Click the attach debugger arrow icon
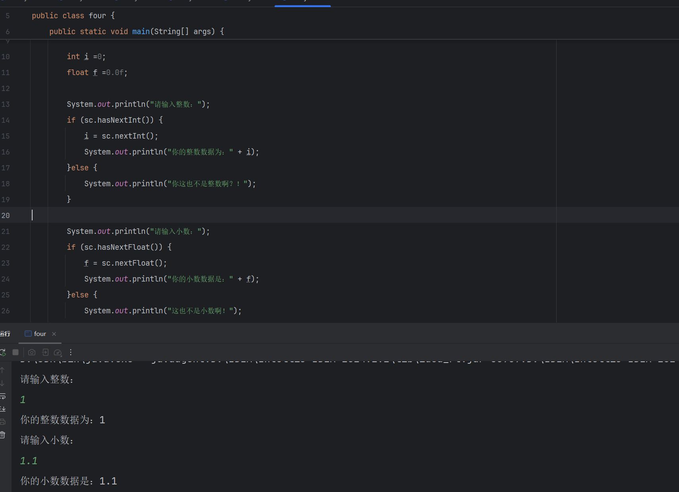The image size is (679, 492). (45, 352)
